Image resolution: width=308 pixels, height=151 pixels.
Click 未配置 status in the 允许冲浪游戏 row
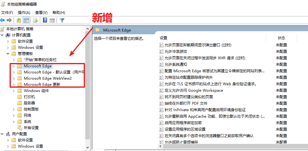(281, 52)
